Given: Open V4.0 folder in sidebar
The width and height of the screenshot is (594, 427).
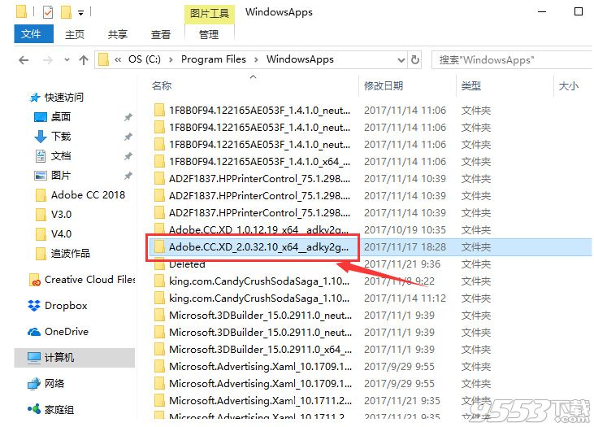Looking at the screenshot, I should pos(61,233).
